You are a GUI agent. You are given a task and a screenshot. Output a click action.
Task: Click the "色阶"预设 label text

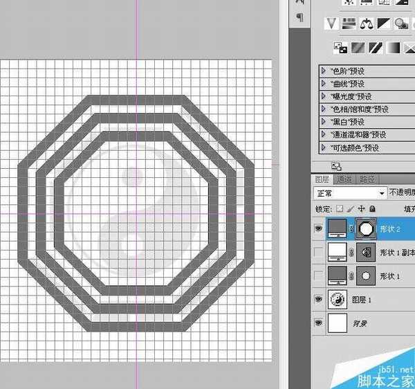[347, 71]
